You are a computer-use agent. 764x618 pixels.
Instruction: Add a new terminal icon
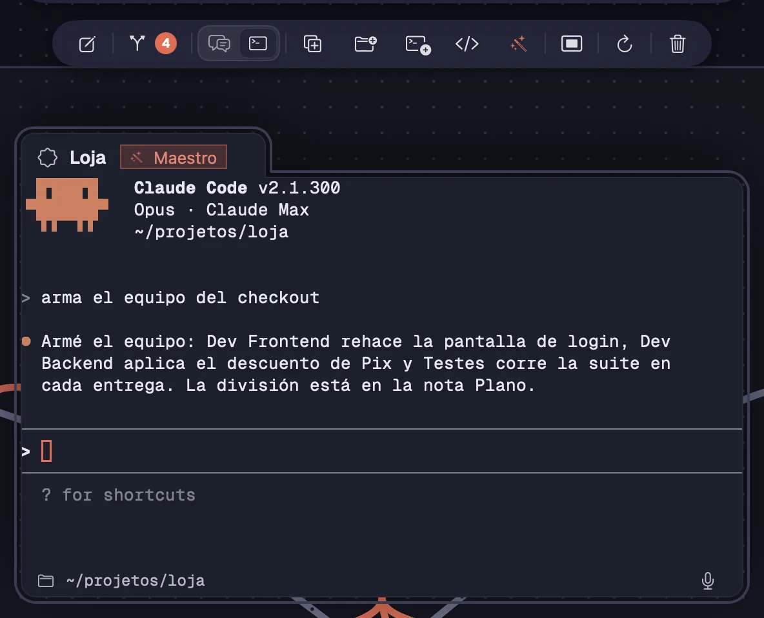tap(418, 45)
